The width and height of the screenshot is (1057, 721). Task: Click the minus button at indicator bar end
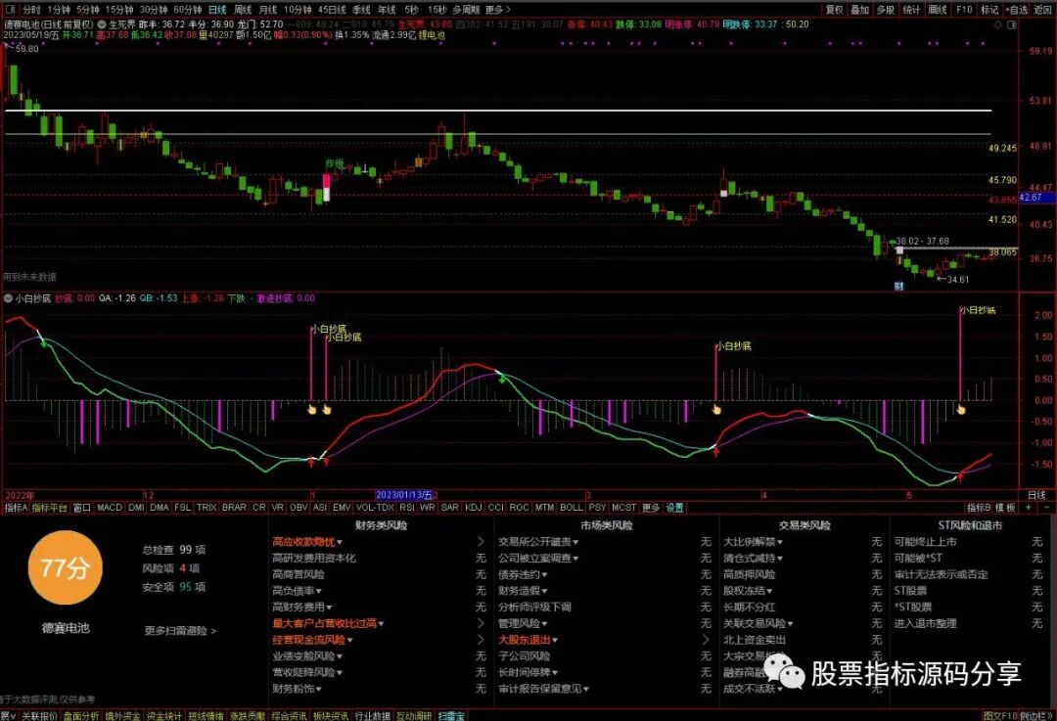coord(1046,508)
